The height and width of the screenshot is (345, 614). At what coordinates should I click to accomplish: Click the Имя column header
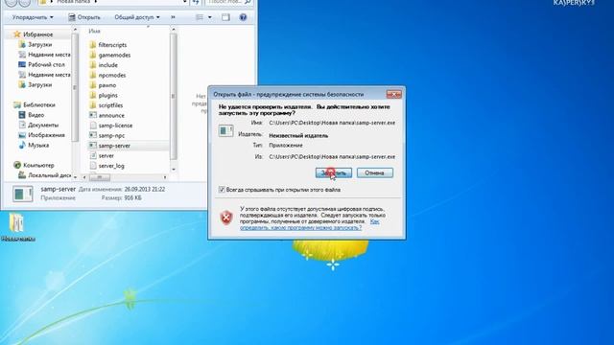[94, 31]
